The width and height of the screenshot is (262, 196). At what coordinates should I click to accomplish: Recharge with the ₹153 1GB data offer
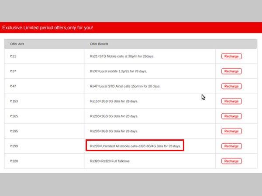231,101
